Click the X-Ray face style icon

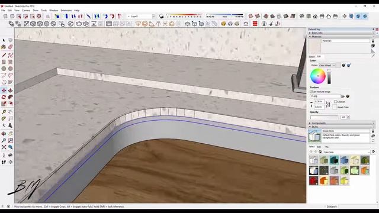(251, 16)
